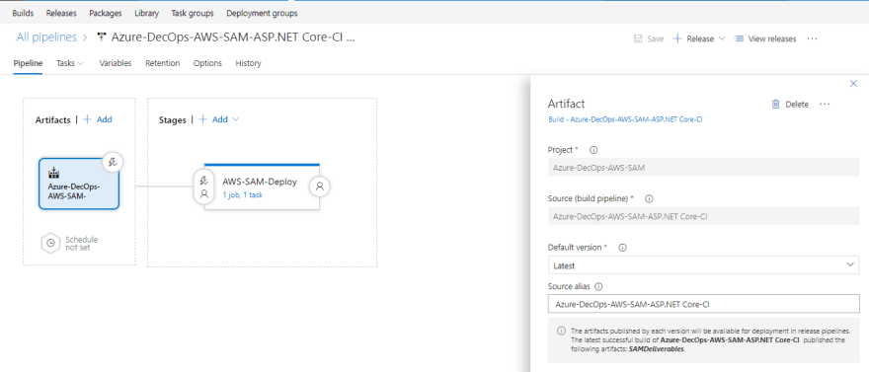The image size is (869, 372).
Task: Open the 1 job, 1 task link
Action: point(242,194)
